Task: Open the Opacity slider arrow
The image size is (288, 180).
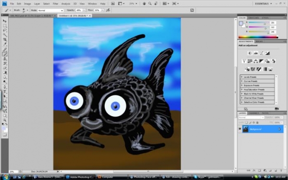Action: click(84, 10)
